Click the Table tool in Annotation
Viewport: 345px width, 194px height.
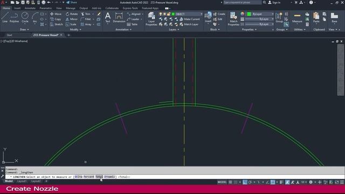click(132, 24)
